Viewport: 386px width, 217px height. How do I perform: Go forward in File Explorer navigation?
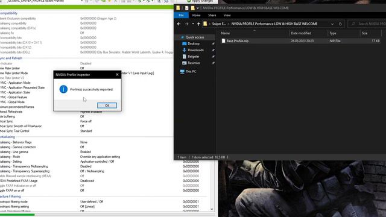(x=186, y=24)
